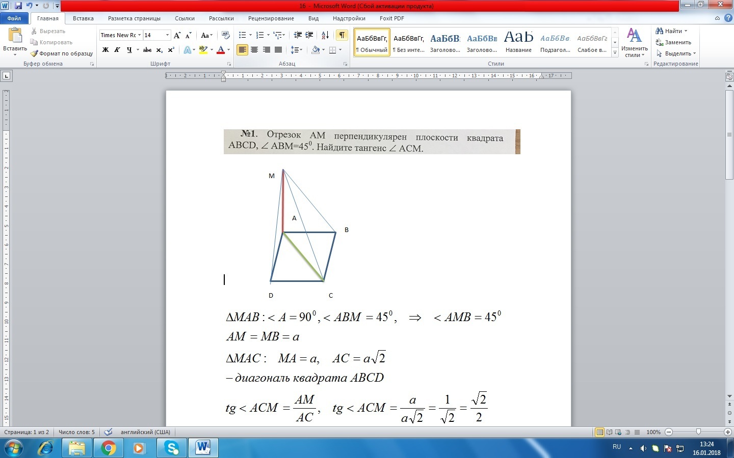Switch to the Ссылки tab
The image size is (734, 458).
pyautogui.click(x=185, y=18)
